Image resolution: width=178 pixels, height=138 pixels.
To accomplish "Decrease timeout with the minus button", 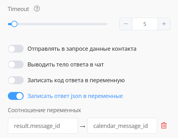I will (126, 24).
